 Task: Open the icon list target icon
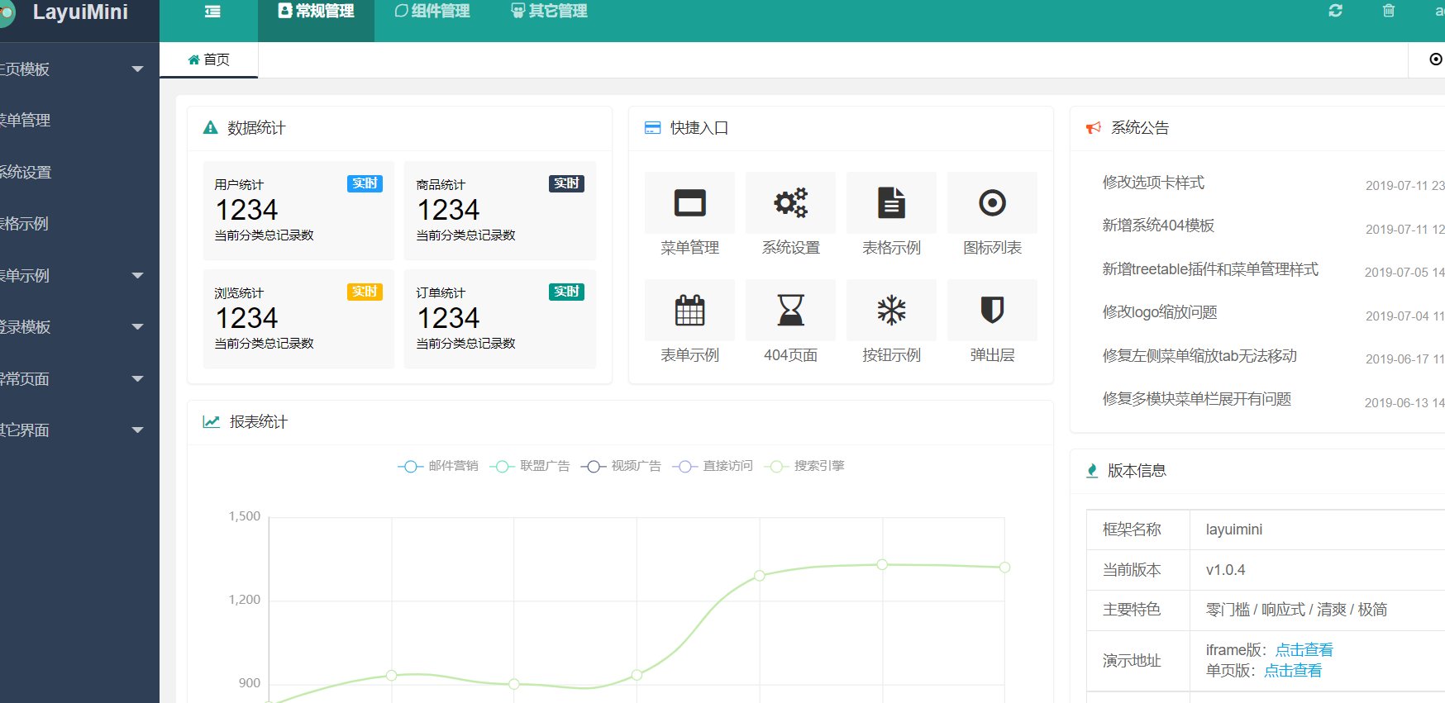pos(992,203)
